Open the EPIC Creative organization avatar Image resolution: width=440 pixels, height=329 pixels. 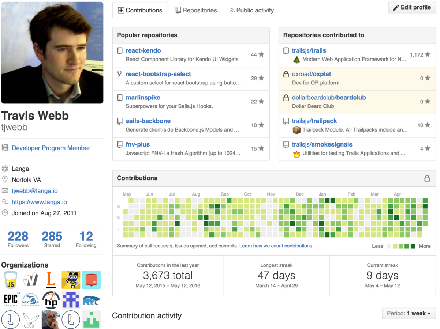click(11, 300)
